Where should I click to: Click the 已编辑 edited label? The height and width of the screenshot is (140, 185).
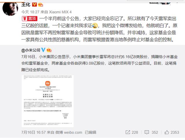pos(90,132)
